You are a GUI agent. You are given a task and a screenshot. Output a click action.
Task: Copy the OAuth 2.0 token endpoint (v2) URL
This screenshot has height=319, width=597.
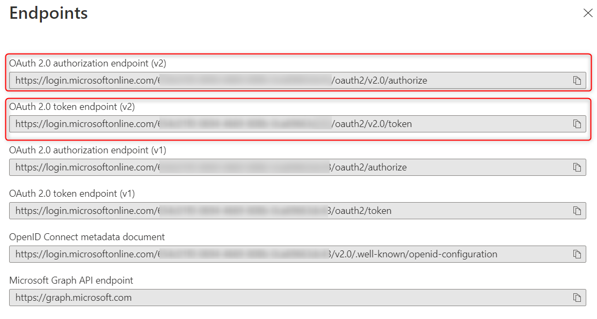pyautogui.click(x=577, y=124)
